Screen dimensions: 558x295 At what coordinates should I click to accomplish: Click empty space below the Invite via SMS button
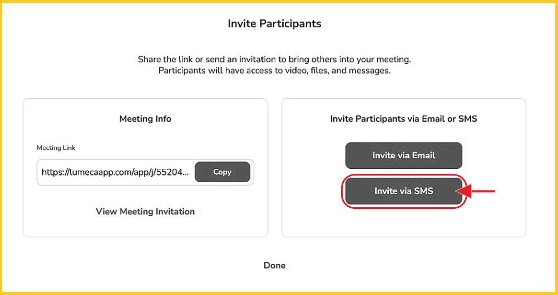(403, 222)
